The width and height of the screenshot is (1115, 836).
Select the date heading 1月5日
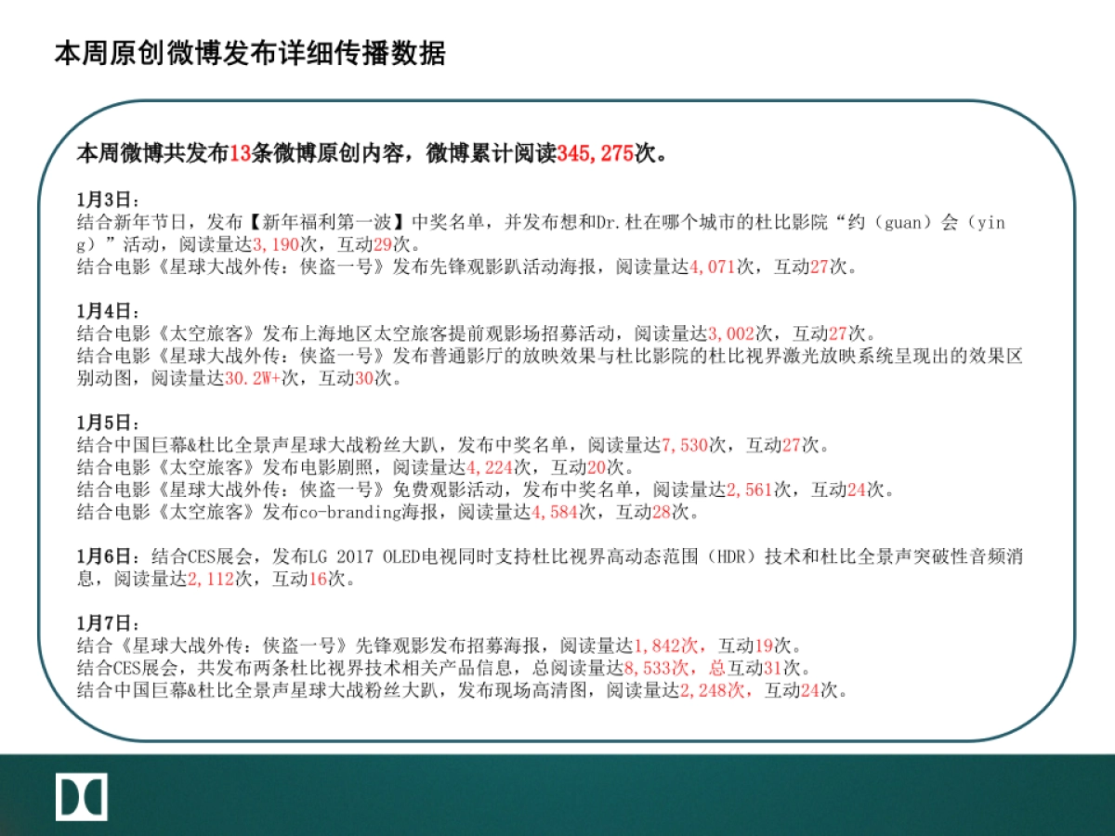coord(96,421)
